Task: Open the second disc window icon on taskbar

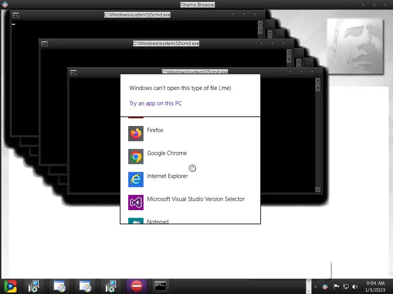Action: [85, 286]
